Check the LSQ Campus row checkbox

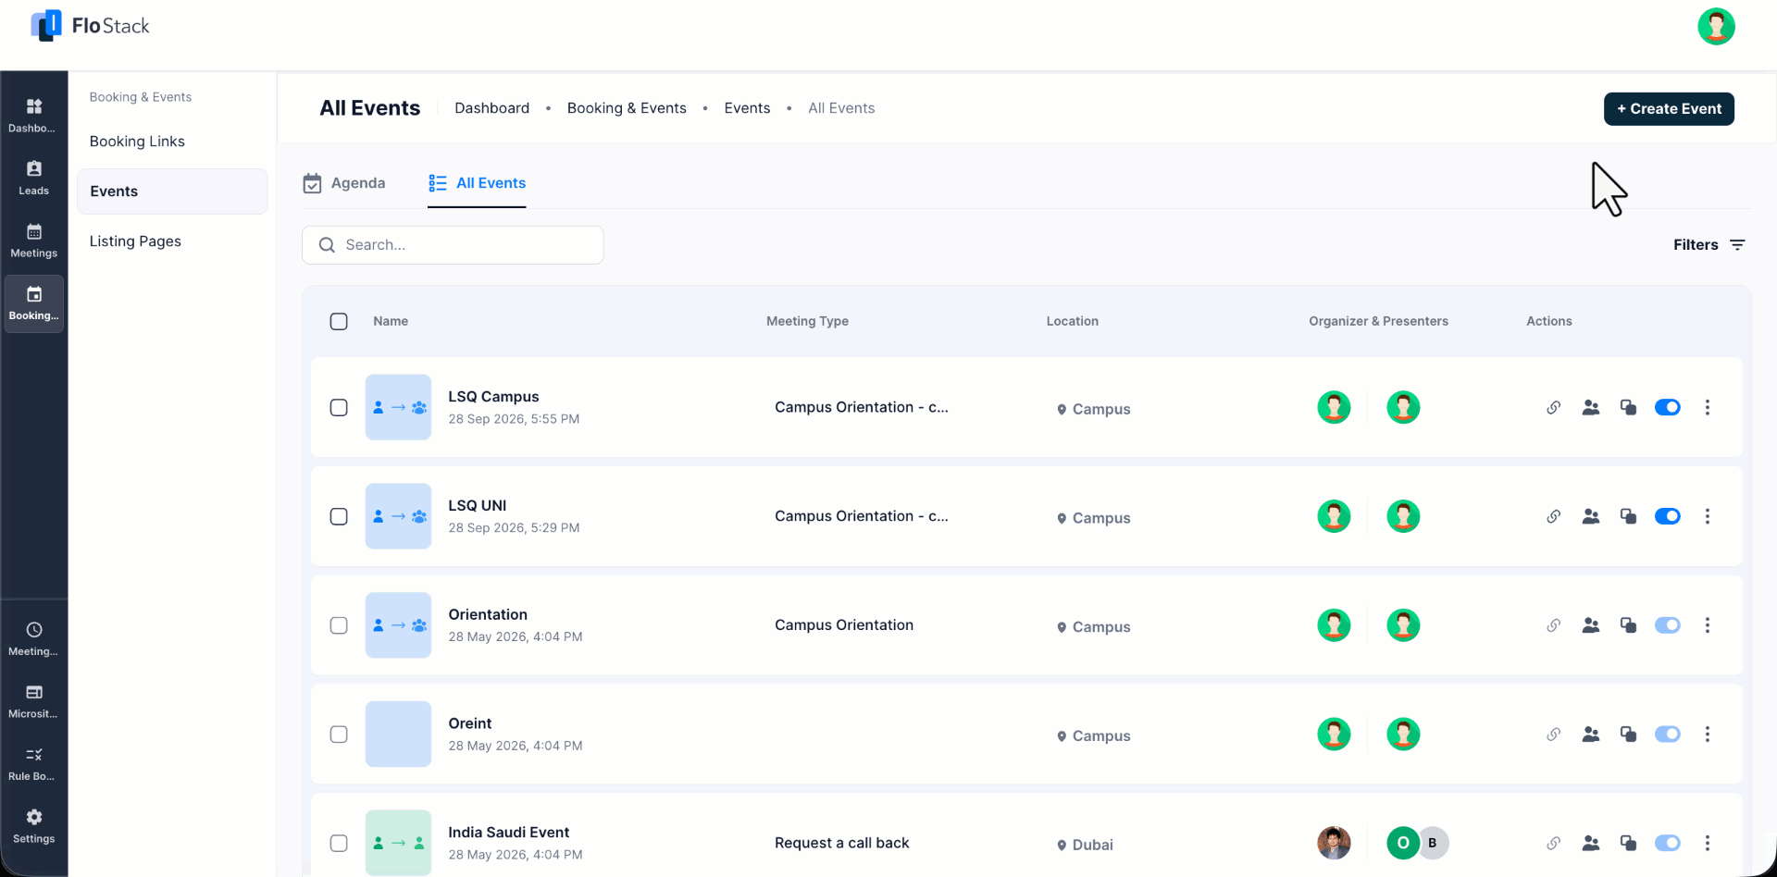(339, 407)
